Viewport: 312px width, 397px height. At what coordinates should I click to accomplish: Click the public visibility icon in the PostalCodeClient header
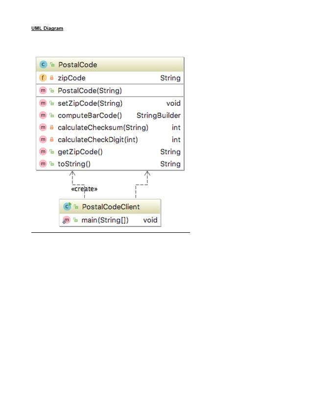click(76, 207)
